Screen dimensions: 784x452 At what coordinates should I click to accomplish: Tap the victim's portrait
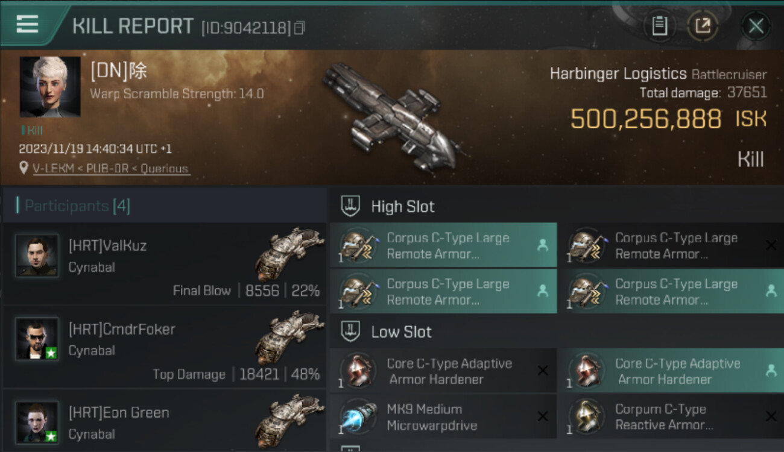(50, 87)
